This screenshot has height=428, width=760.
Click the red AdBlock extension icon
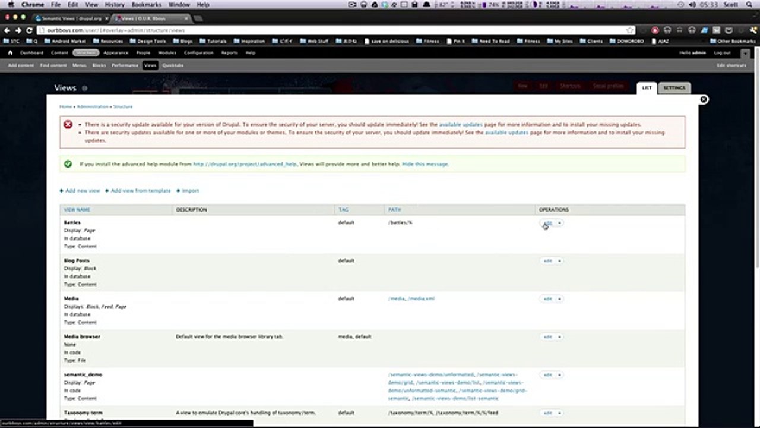tap(655, 30)
